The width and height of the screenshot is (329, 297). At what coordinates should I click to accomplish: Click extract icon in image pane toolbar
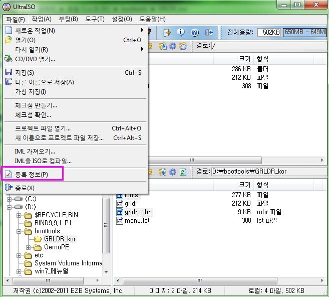[x=163, y=46]
